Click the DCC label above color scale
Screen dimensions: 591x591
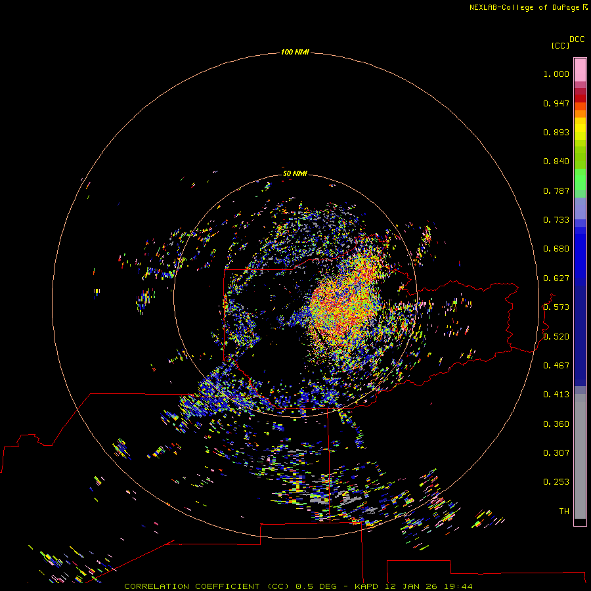(577, 39)
